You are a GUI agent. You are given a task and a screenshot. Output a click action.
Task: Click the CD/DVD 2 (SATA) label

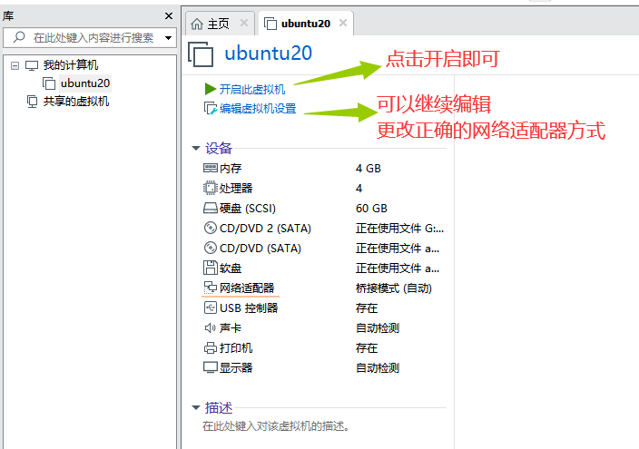coord(265,229)
